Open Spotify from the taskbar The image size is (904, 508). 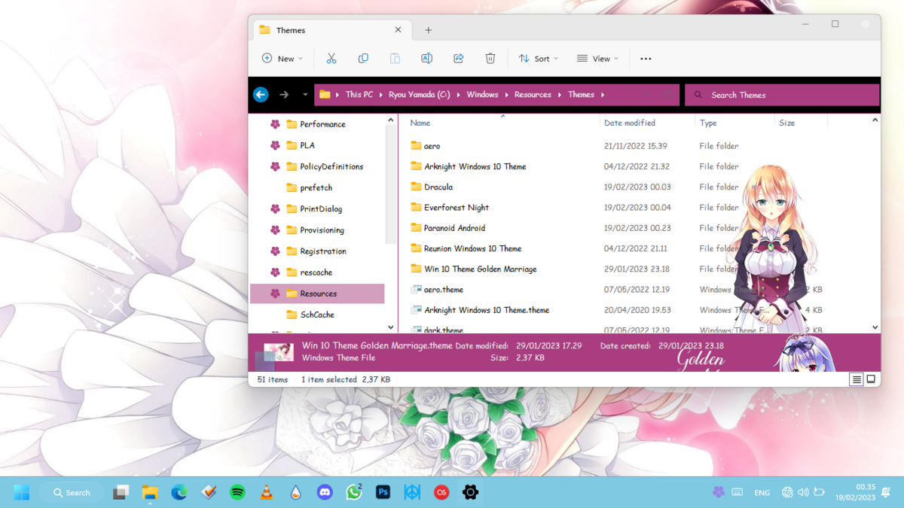tap(237, 492)
